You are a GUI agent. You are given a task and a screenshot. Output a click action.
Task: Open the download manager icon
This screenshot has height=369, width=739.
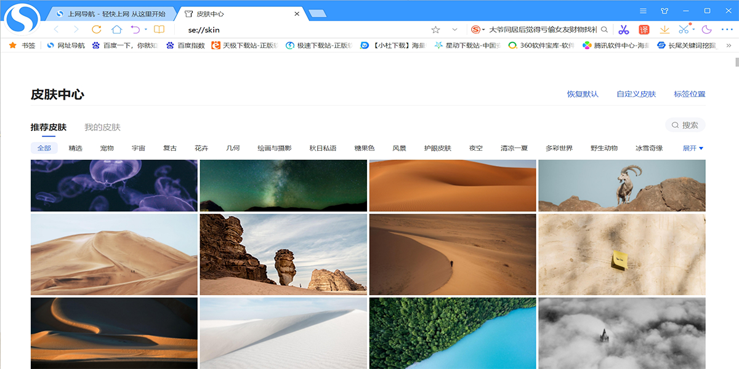click(664, 30)
